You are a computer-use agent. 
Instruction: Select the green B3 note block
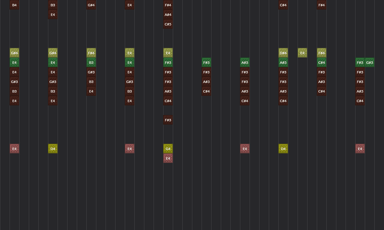pyautogui.click(x=91, y=62)
